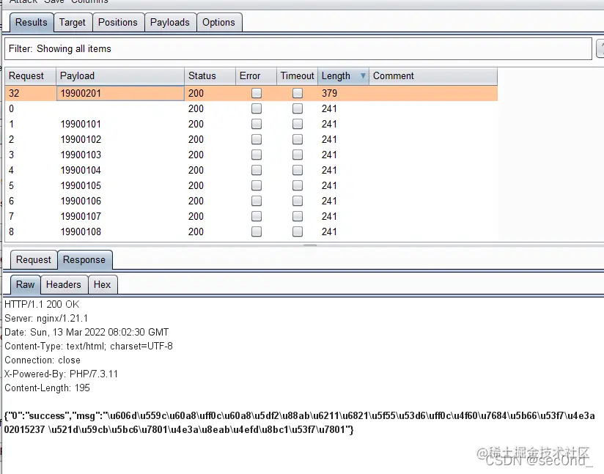The height and width of the screenshot is (474, 604).
Task: Toggle Timeout checkbox for payload 19900106
Action: point(298,201)
